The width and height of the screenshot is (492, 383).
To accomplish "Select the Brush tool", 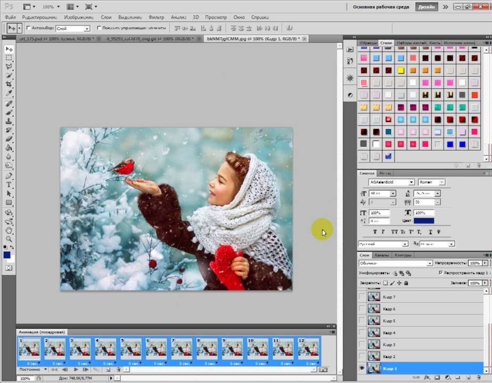I will tap(9, 112).
